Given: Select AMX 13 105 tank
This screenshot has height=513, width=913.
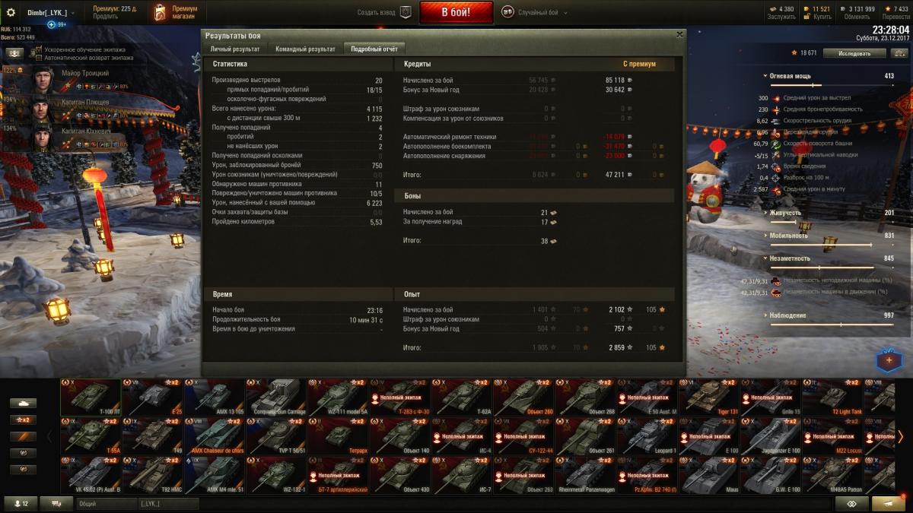Looking at the screenshot, I should 214,397.
